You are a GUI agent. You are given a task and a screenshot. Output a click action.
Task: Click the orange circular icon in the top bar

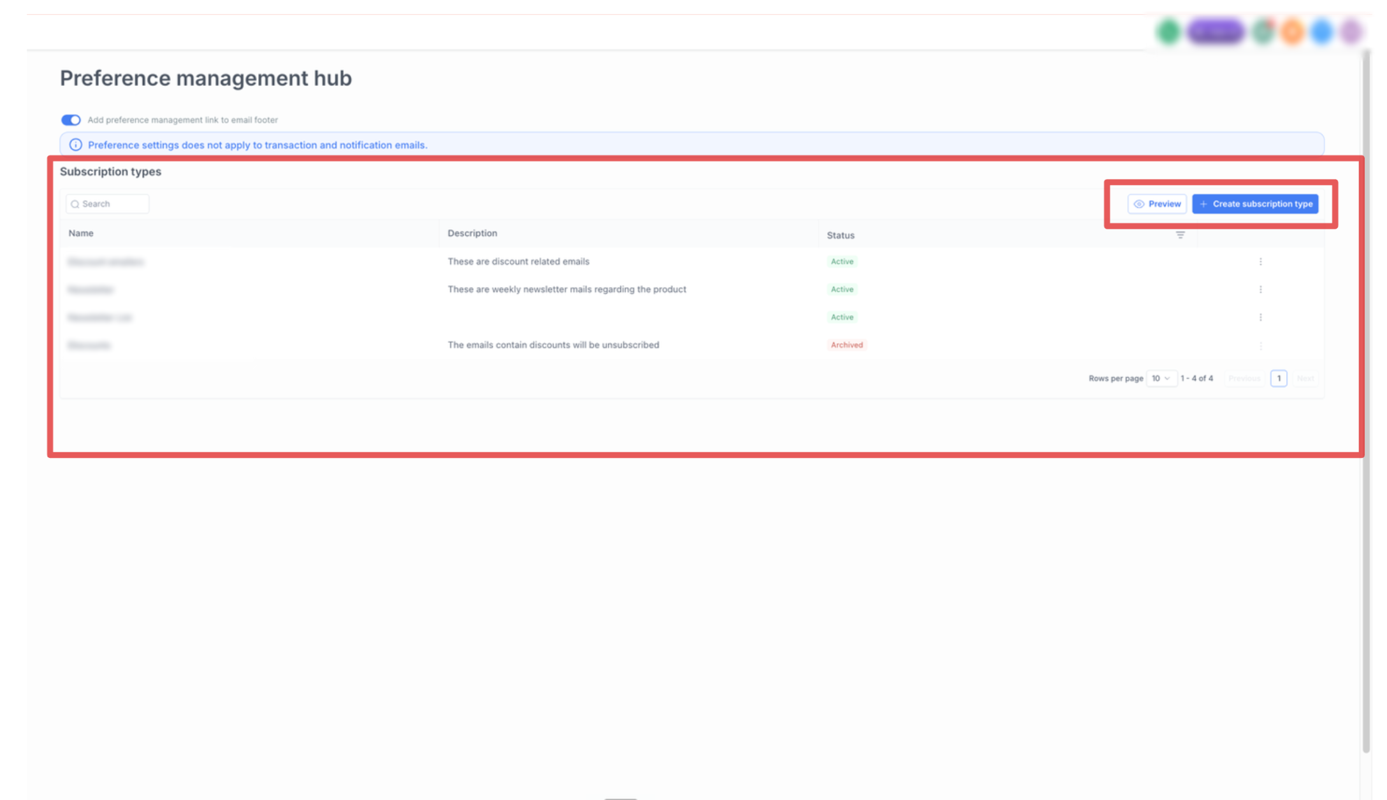point(1292,31)
